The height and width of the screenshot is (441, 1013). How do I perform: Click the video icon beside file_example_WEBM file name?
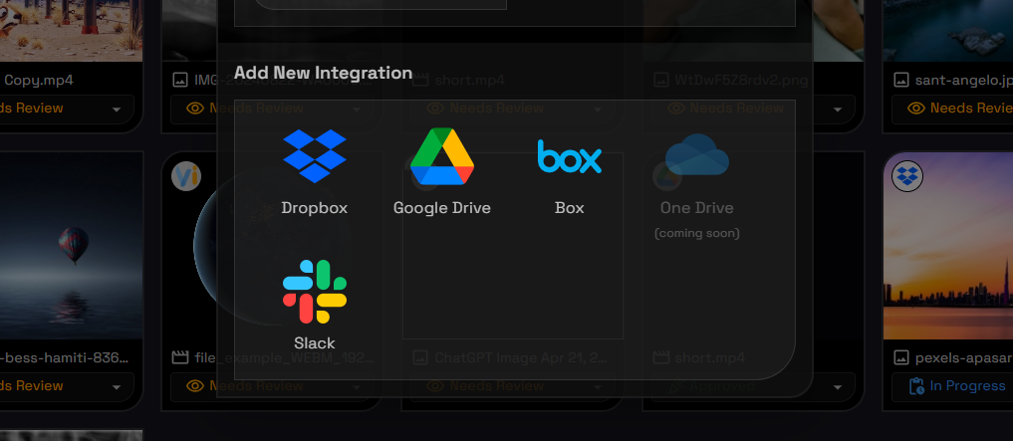point(180,357)
